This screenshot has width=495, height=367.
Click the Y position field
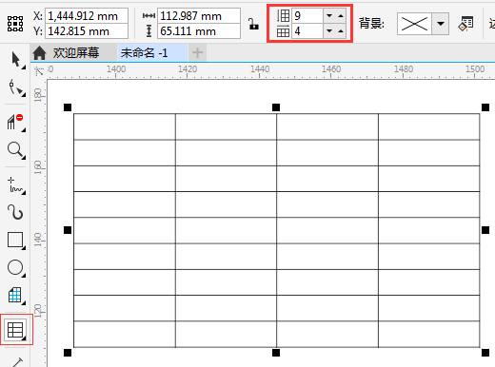pos(87,31)
